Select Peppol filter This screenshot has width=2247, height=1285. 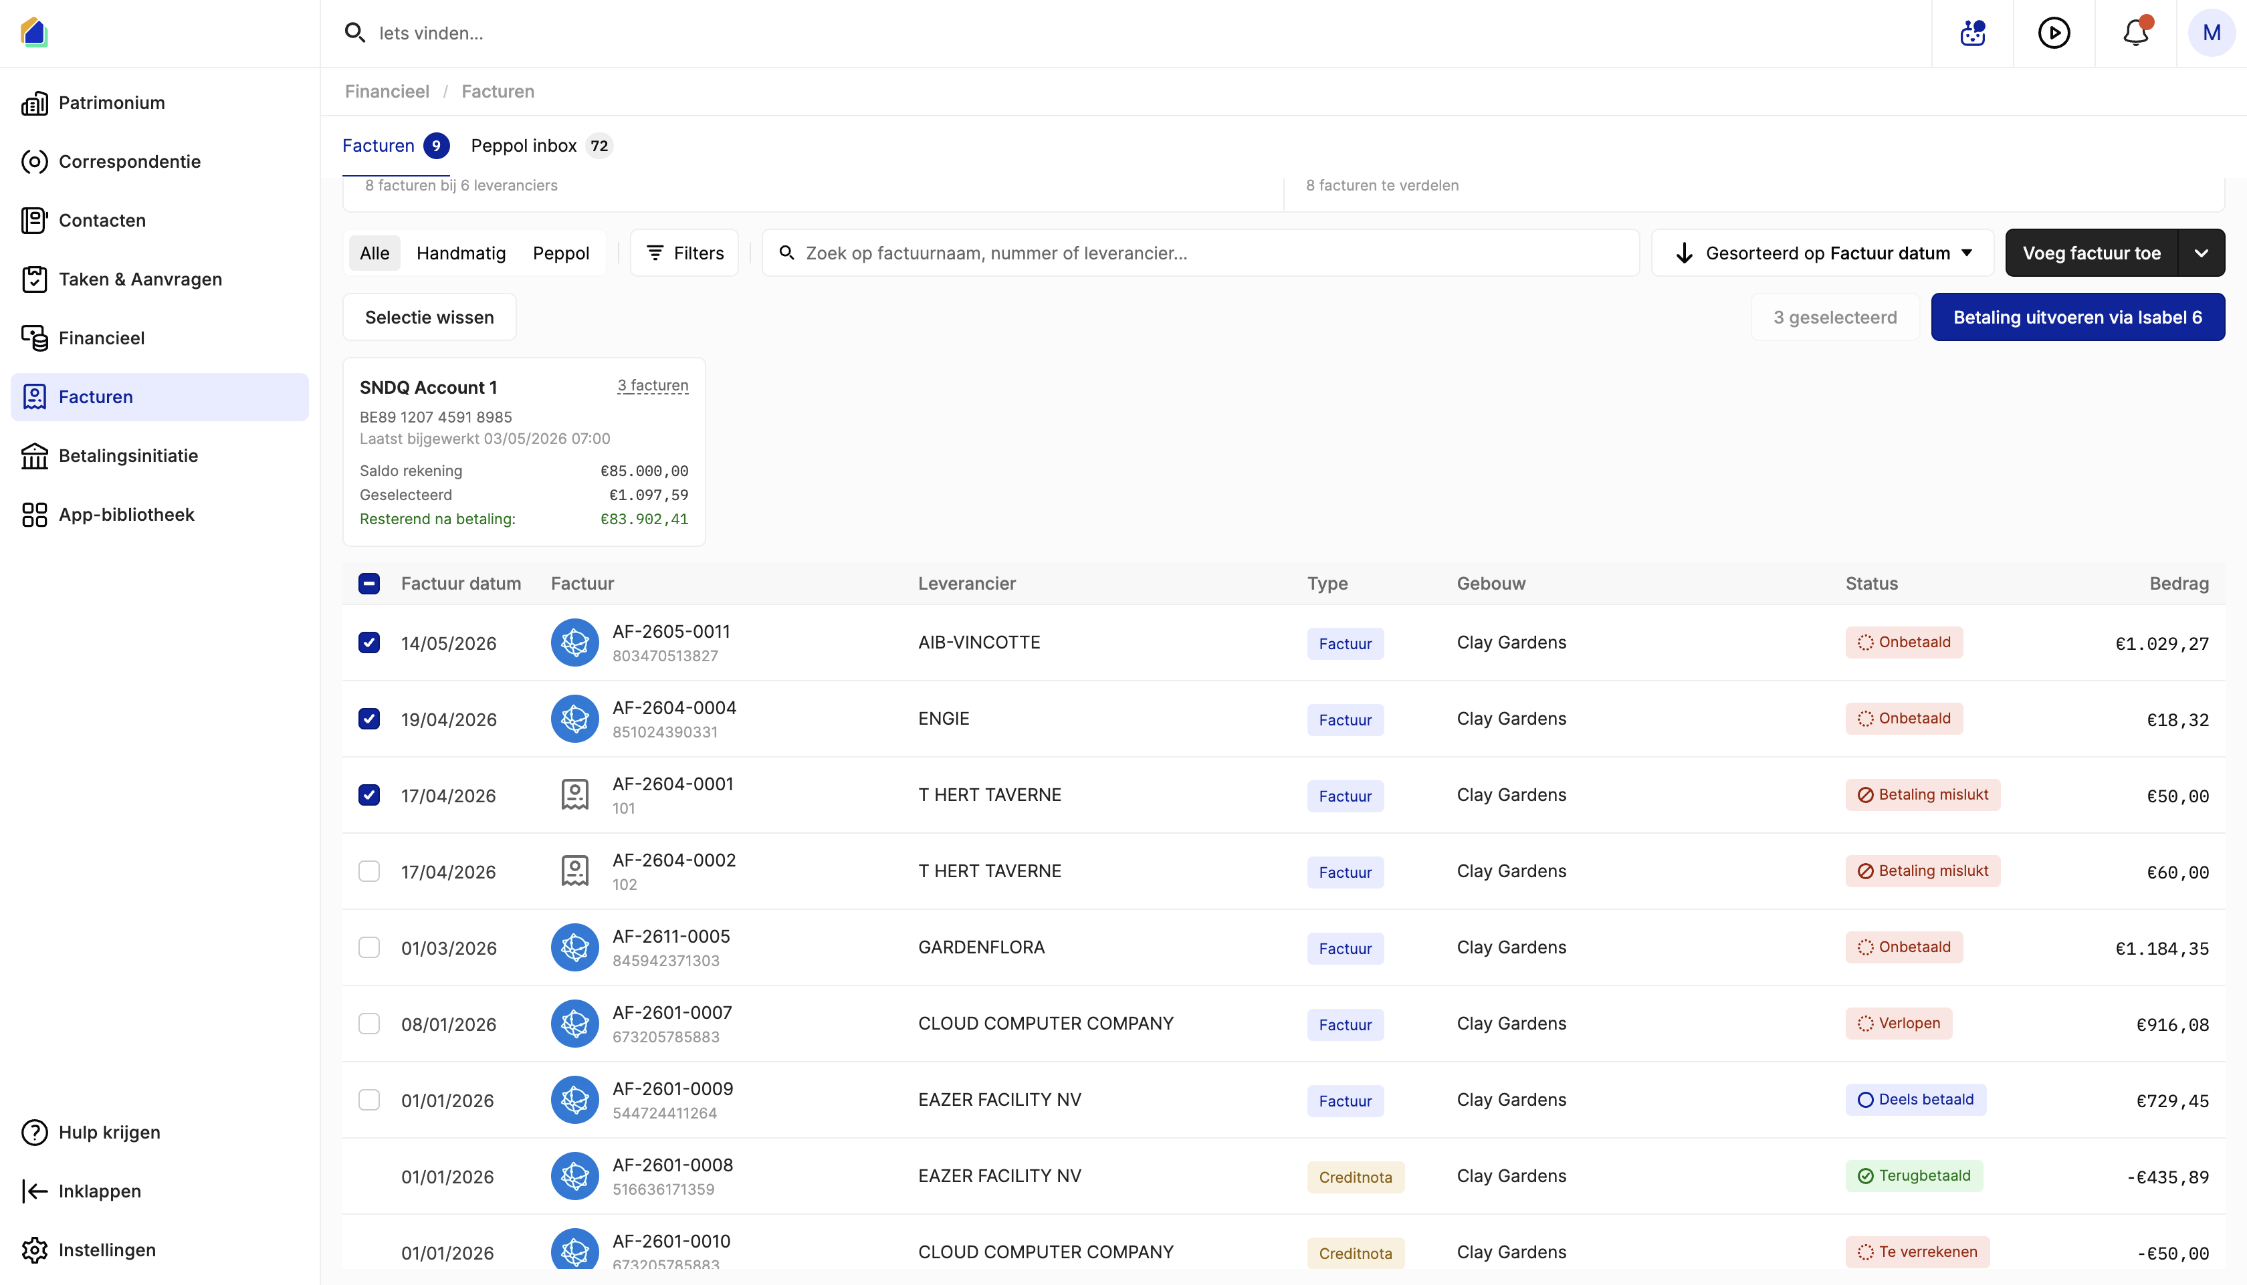click(x=560, y=253)
